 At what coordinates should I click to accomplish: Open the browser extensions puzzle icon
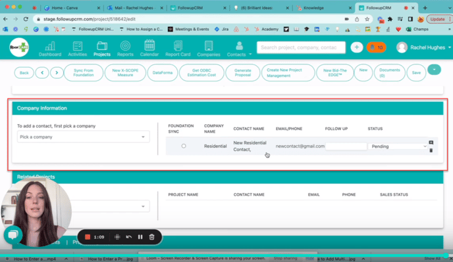(390, 19)
